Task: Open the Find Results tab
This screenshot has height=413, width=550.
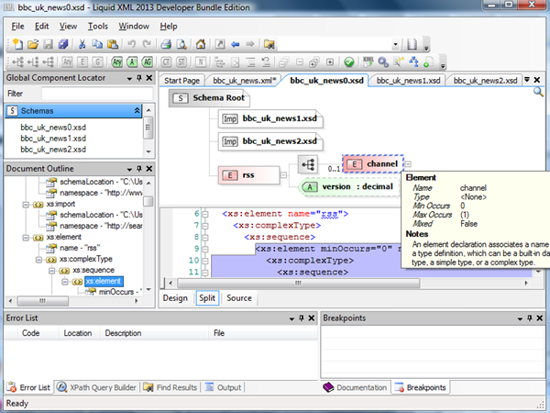Action: pos(170,387)
